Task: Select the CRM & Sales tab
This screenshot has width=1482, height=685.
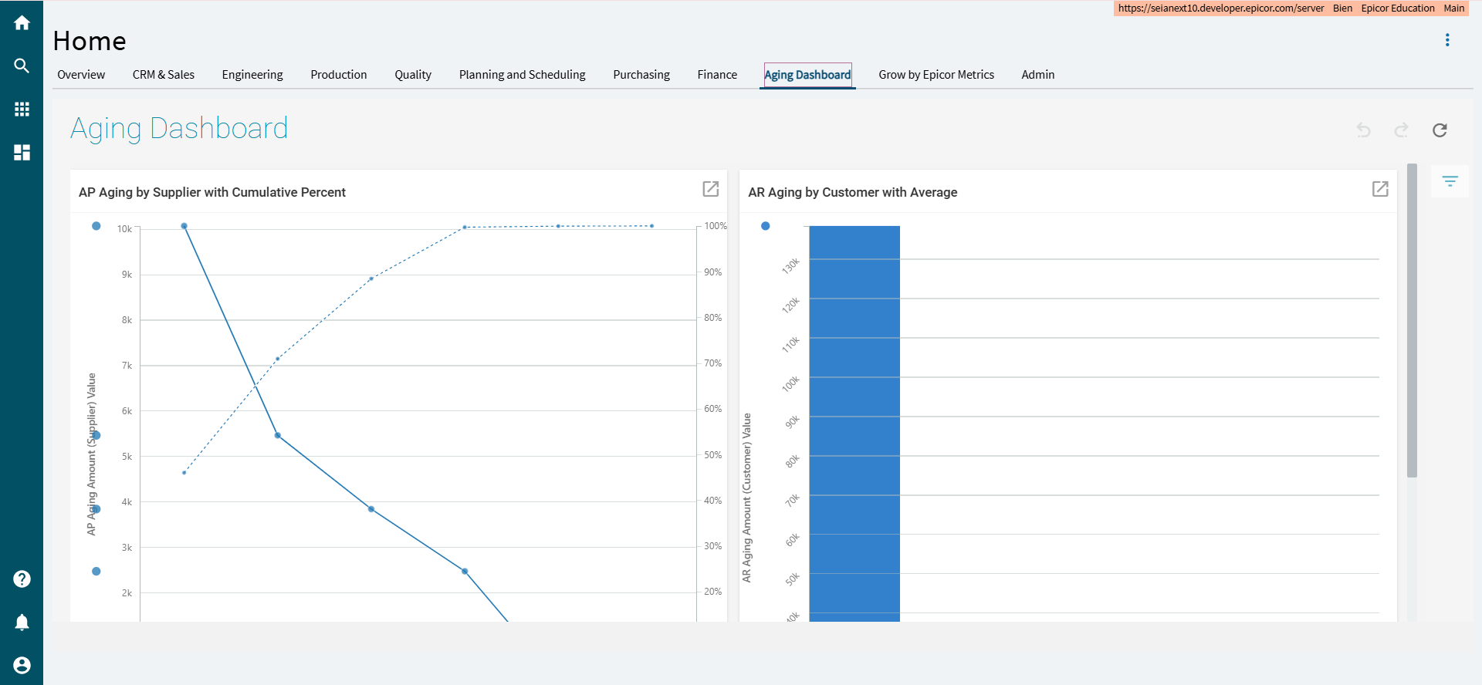Action: [163, 75]
